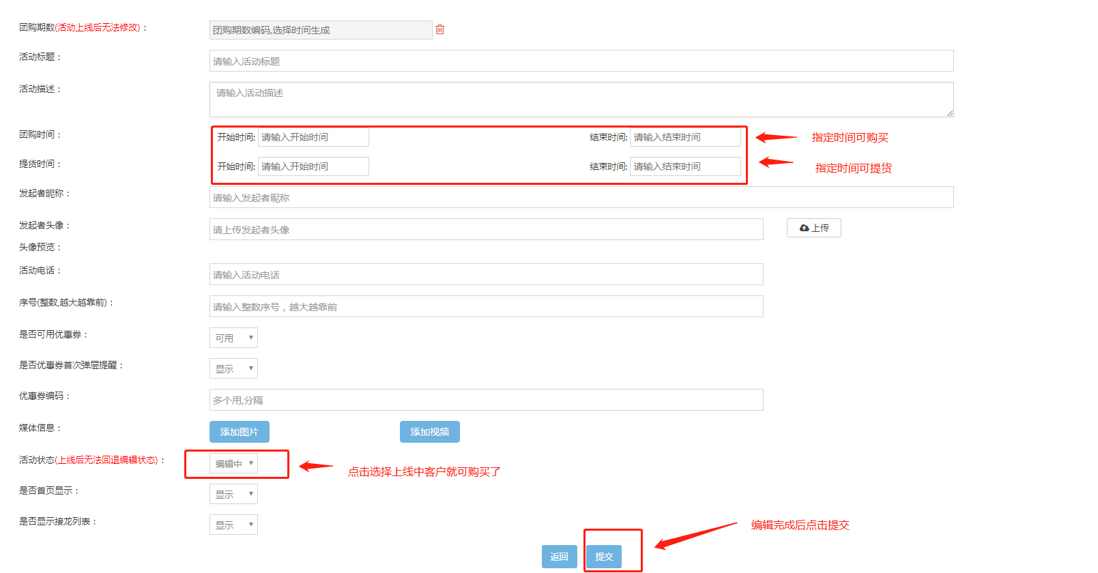Screen dimensions: 1098x573
Task: Click the 返回 button
Action: tap(560, 557)
